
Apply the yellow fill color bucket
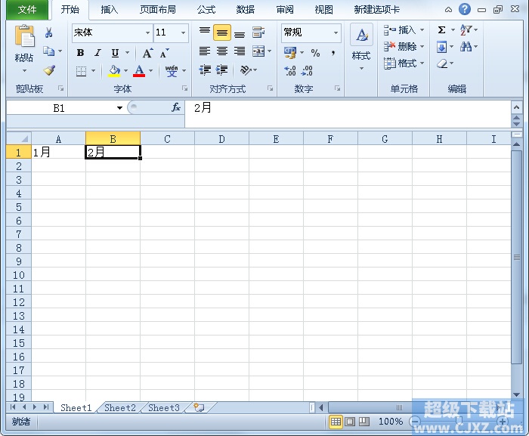[114, 71]
